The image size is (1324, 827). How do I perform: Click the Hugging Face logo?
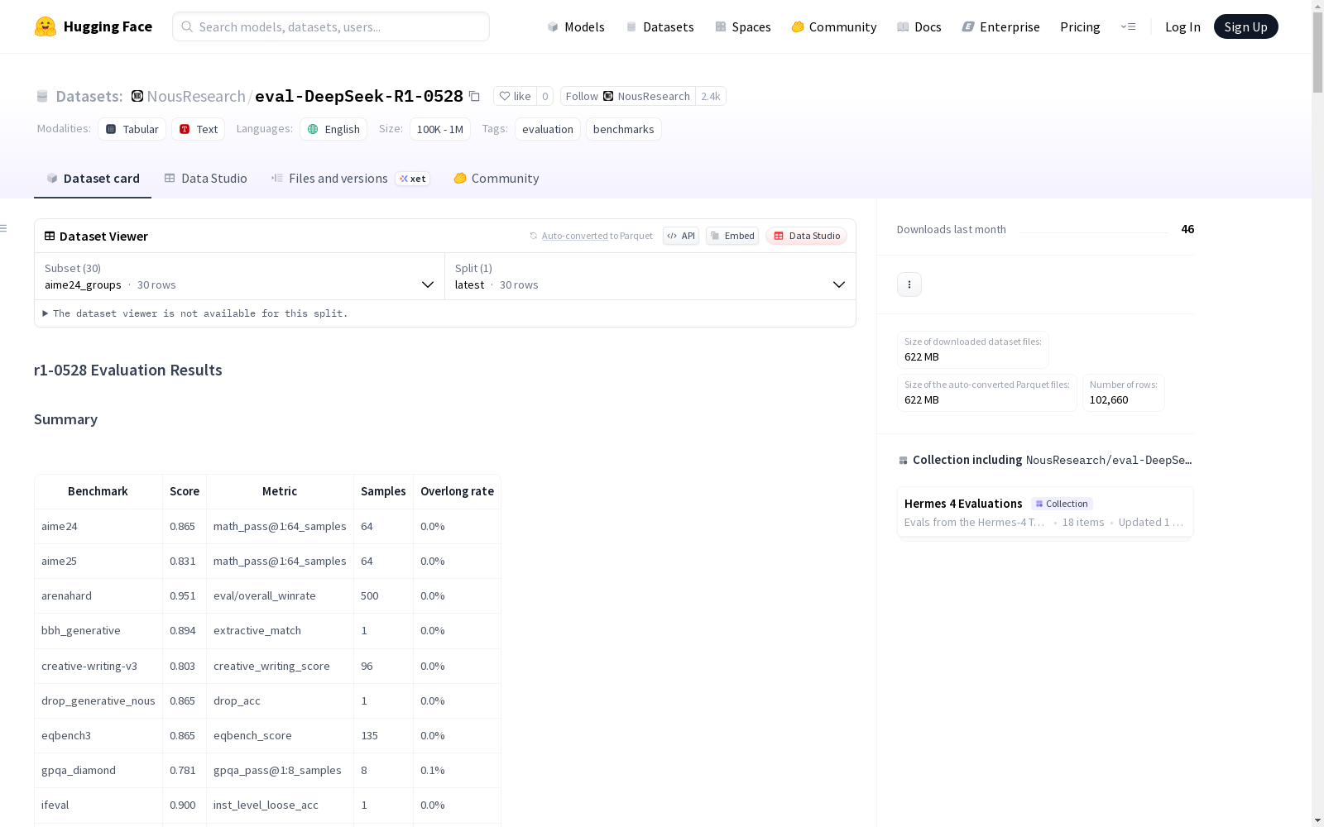pyautogui.click(x=93, y=26)
